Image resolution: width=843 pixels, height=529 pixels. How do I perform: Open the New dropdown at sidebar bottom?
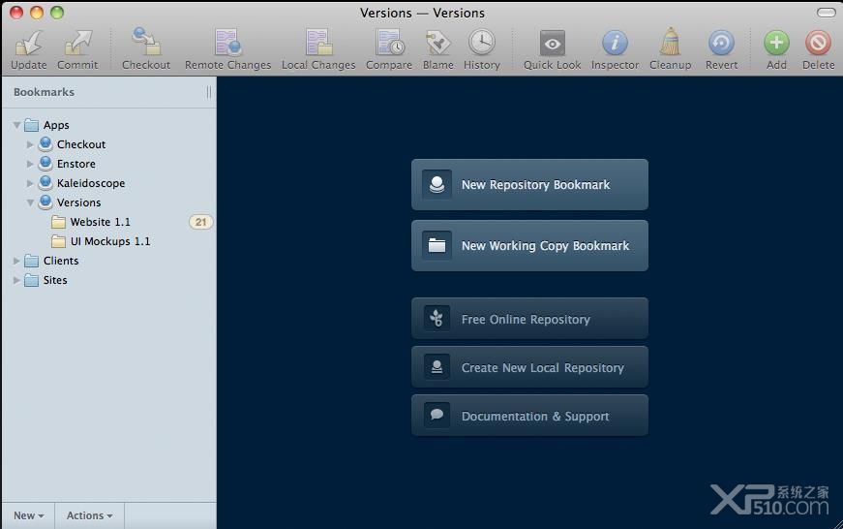click(x=29, y=515)
